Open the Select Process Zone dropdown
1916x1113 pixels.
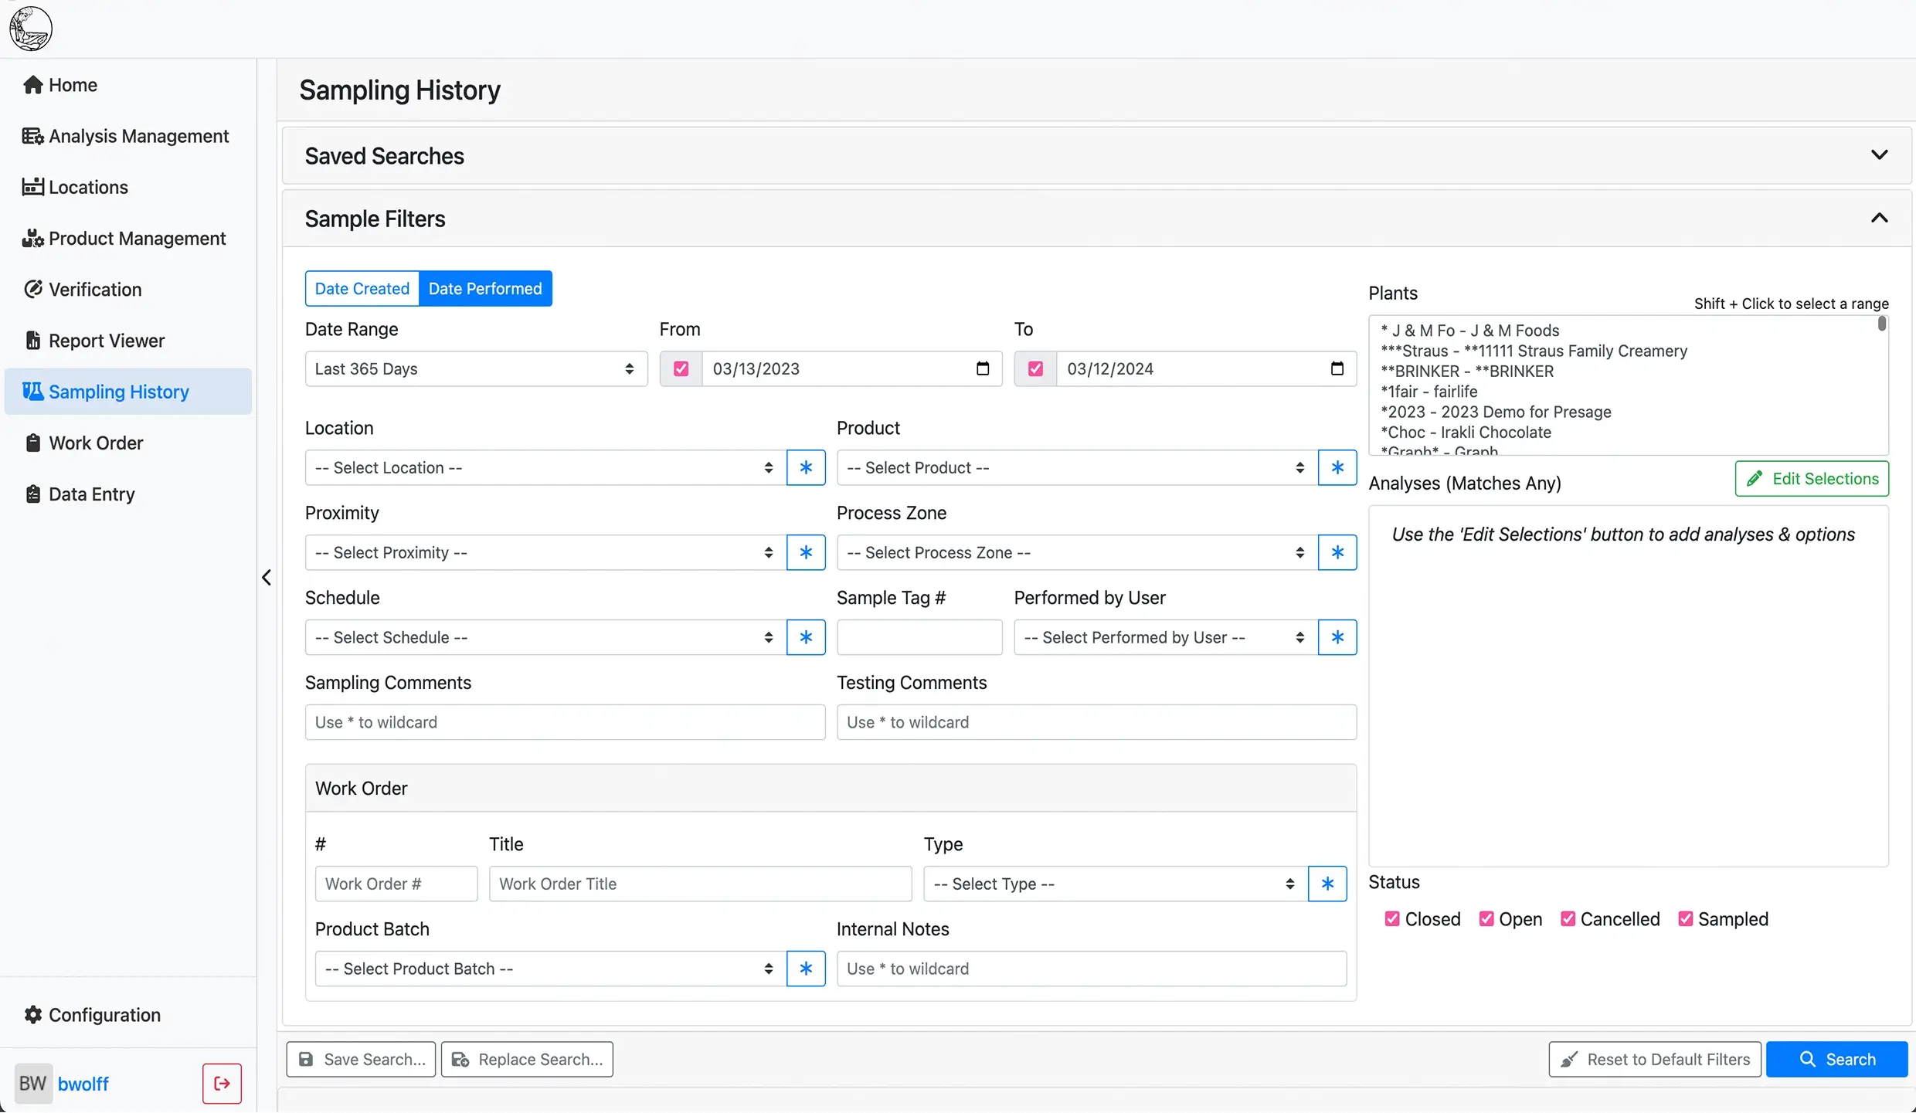click(1077, 552)
